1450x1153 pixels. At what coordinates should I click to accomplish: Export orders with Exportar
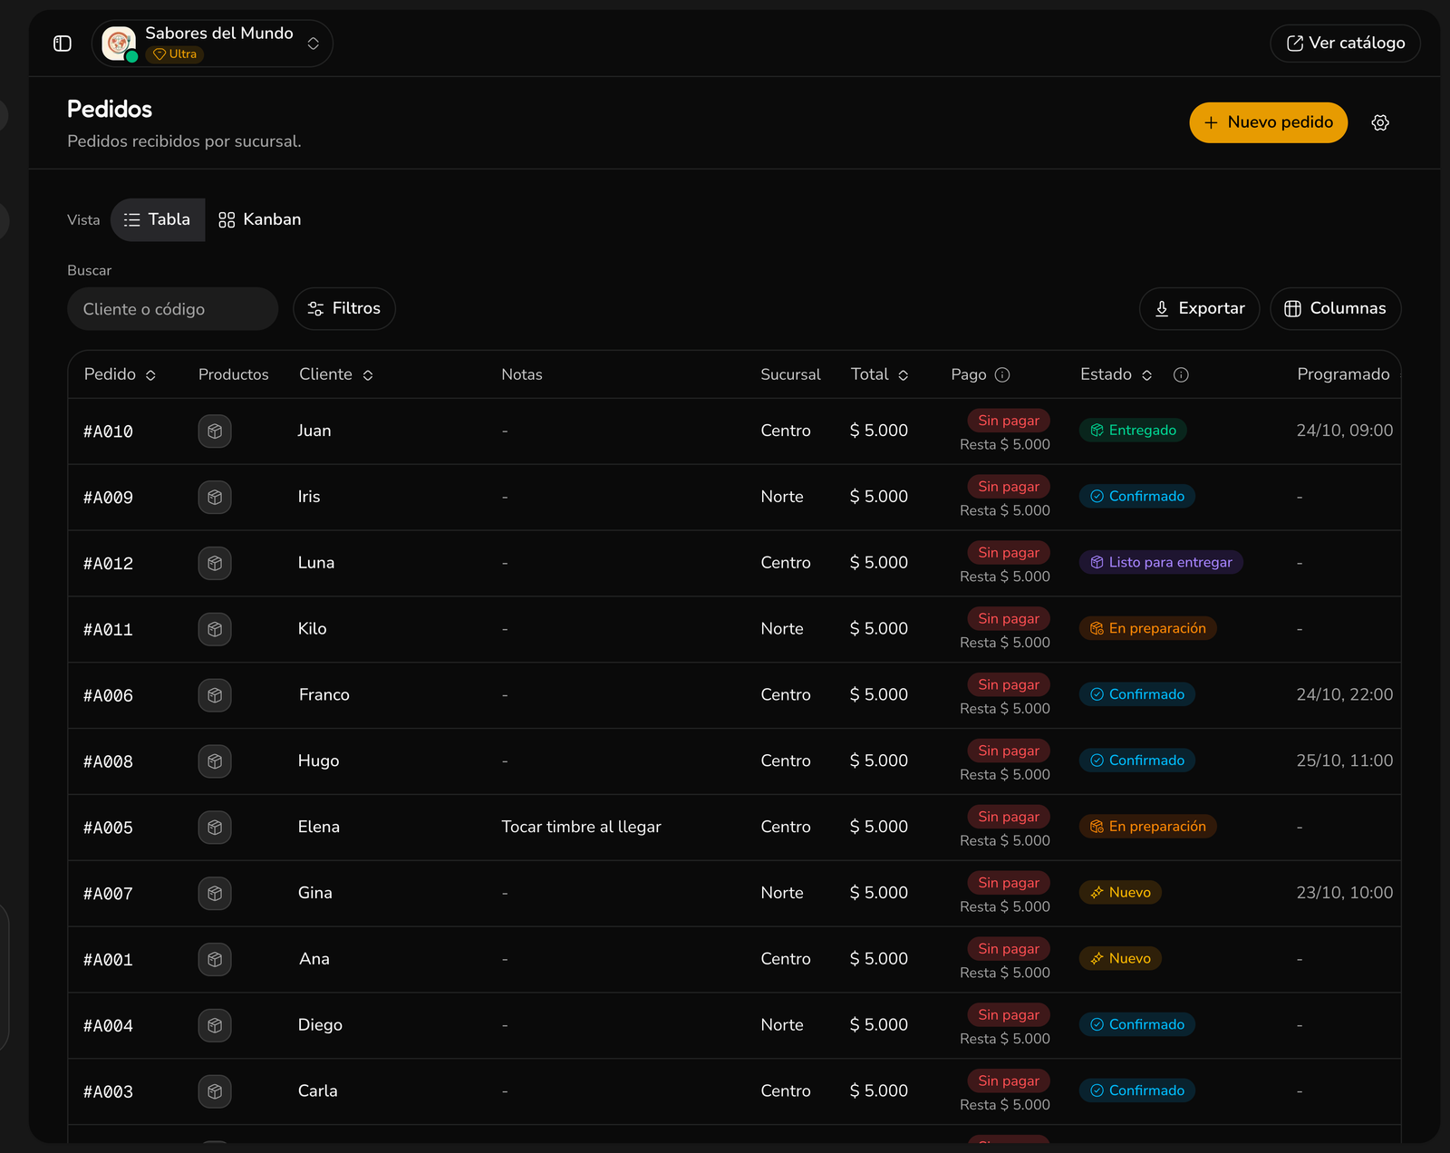[x=1199, y=309]
